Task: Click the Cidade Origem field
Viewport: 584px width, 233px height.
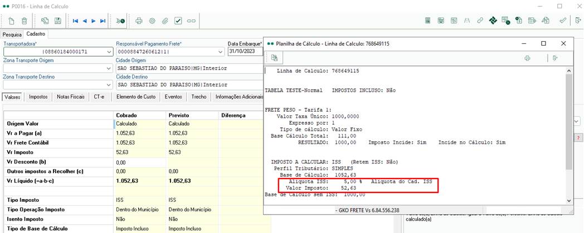Action: (x=189, y=68)
